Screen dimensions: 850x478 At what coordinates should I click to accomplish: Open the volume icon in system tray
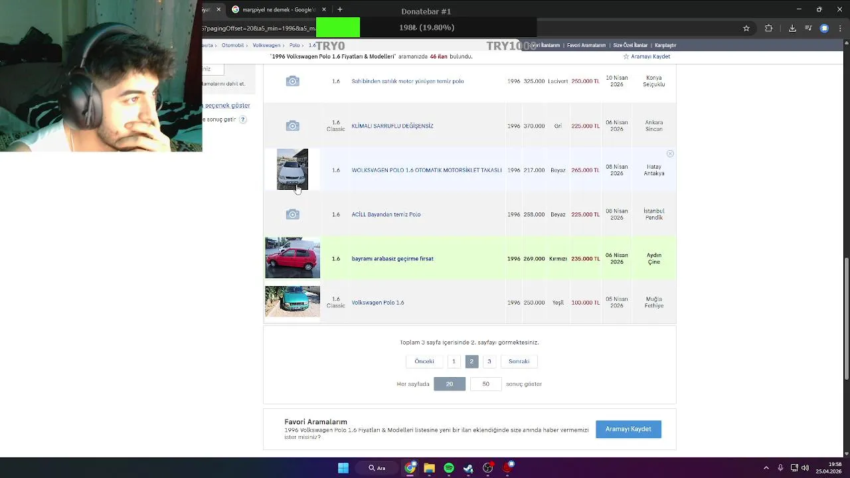pos(805,468)
